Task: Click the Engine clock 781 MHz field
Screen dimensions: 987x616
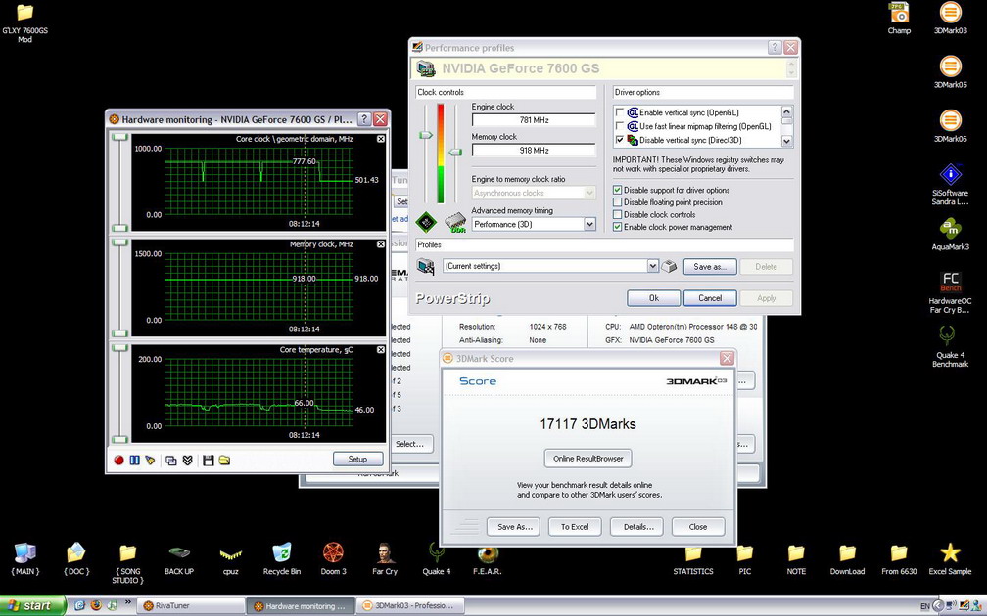Action: [534, 120]
